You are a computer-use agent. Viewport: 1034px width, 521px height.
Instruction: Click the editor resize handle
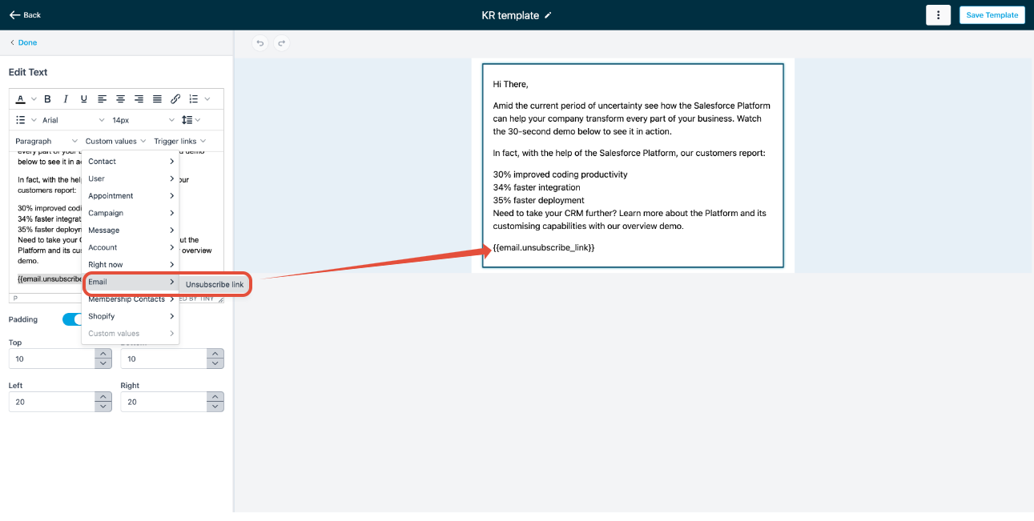220,299
